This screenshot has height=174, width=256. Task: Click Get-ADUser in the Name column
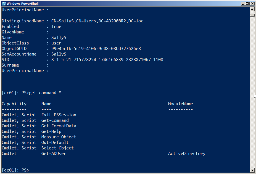tap(54, 154)
